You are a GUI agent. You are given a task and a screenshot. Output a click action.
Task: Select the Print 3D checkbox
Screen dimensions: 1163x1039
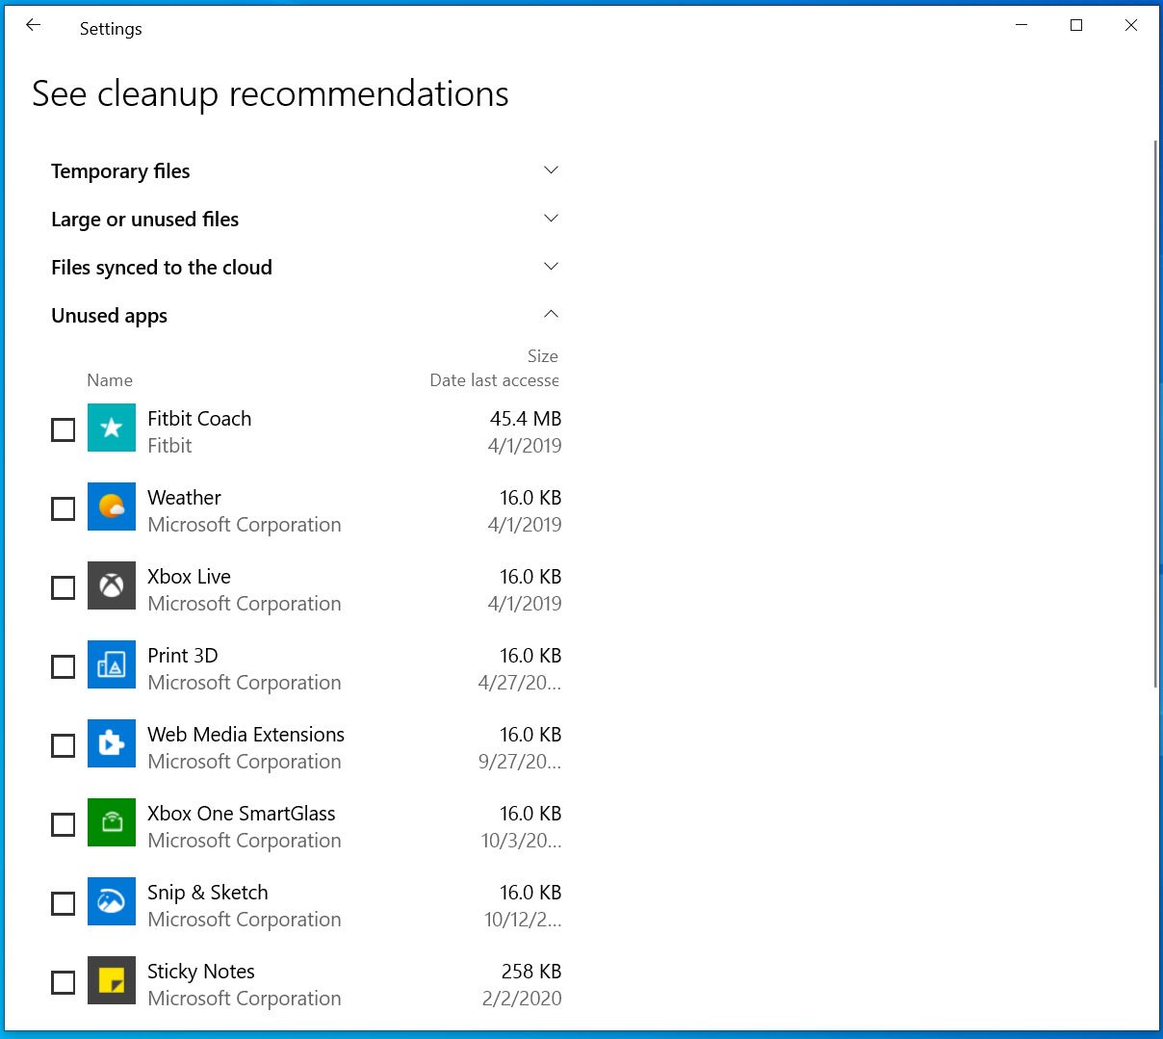tap(63, 666)
